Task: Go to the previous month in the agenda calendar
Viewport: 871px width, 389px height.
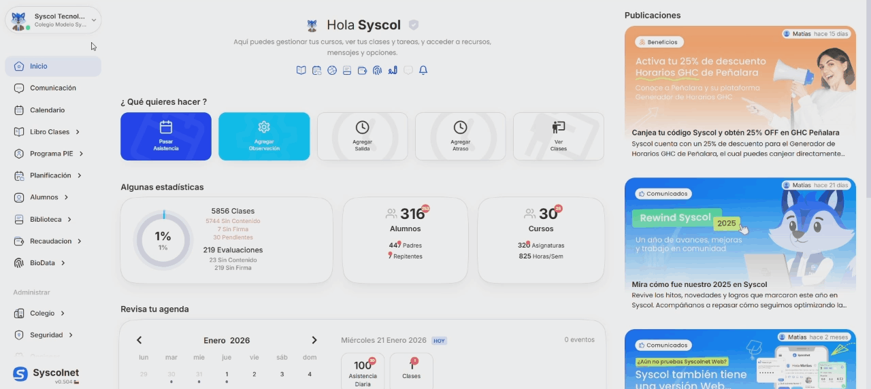Action: coord(139,340)
